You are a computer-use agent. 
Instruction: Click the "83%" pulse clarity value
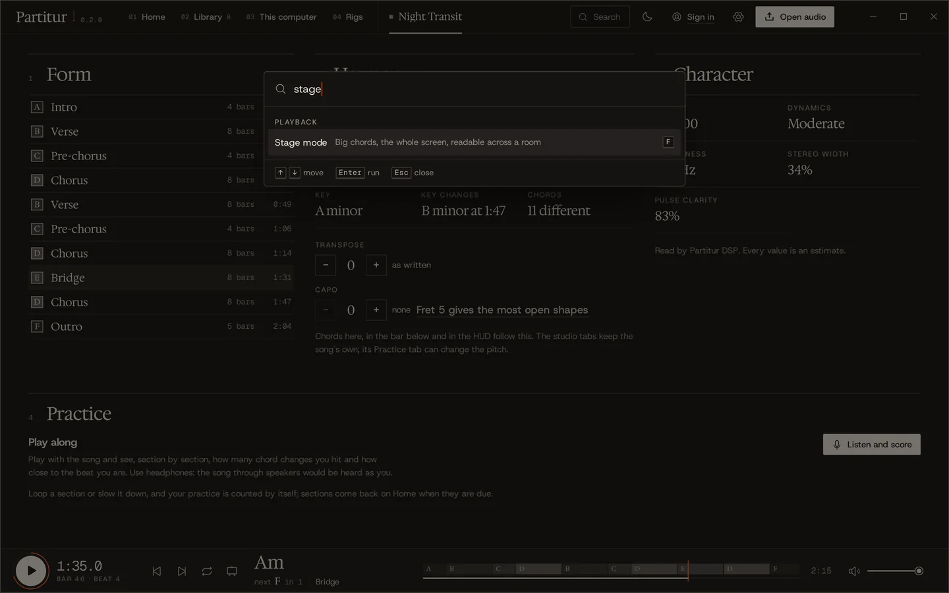click(x=667, y=216)
